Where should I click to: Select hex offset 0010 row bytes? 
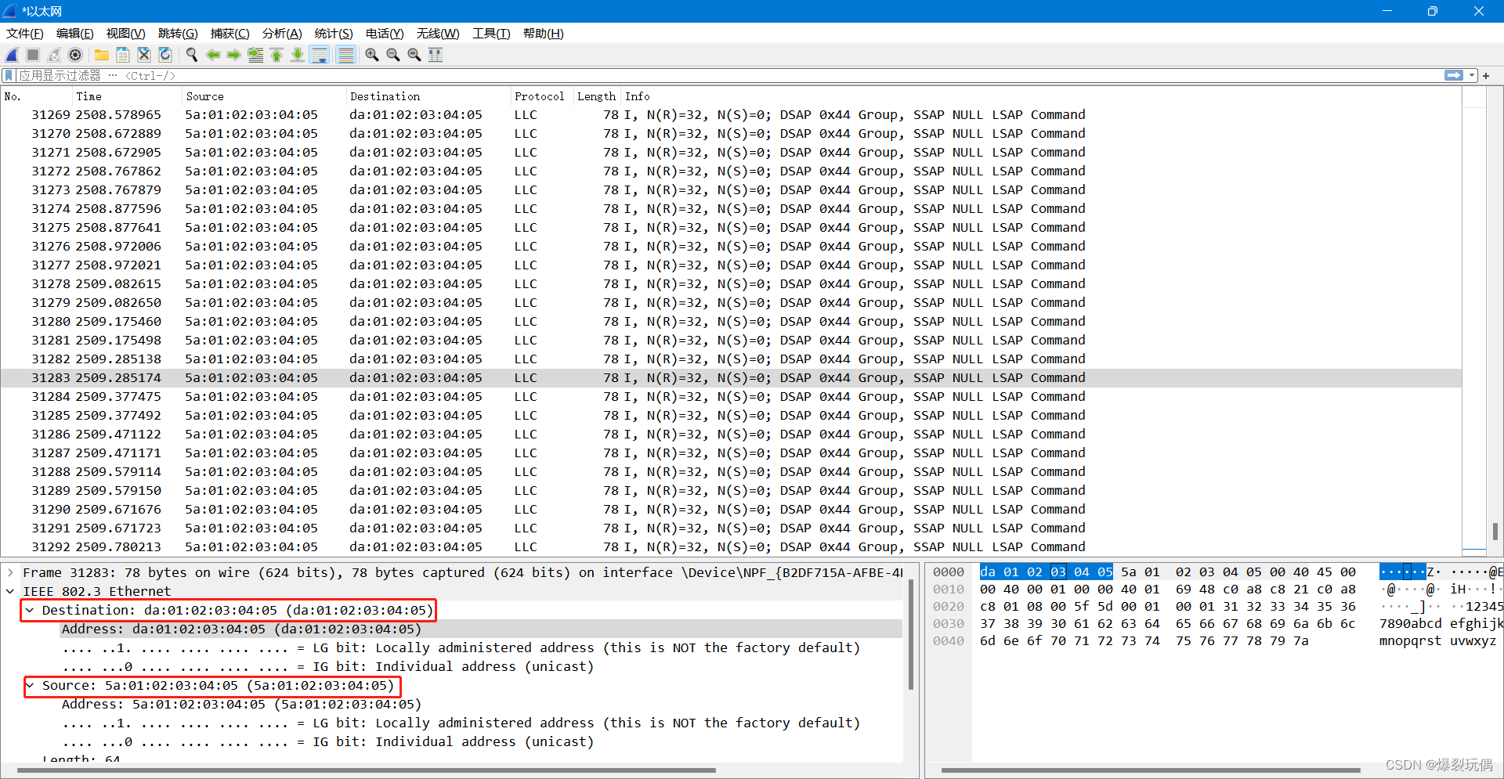point(1167,589)
